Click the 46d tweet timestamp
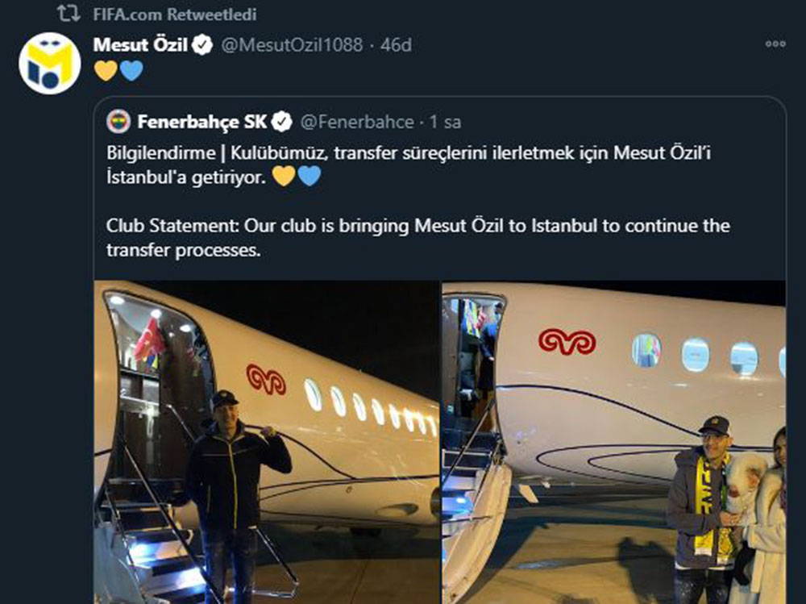The image size is (806, 604). click(396, 45)
